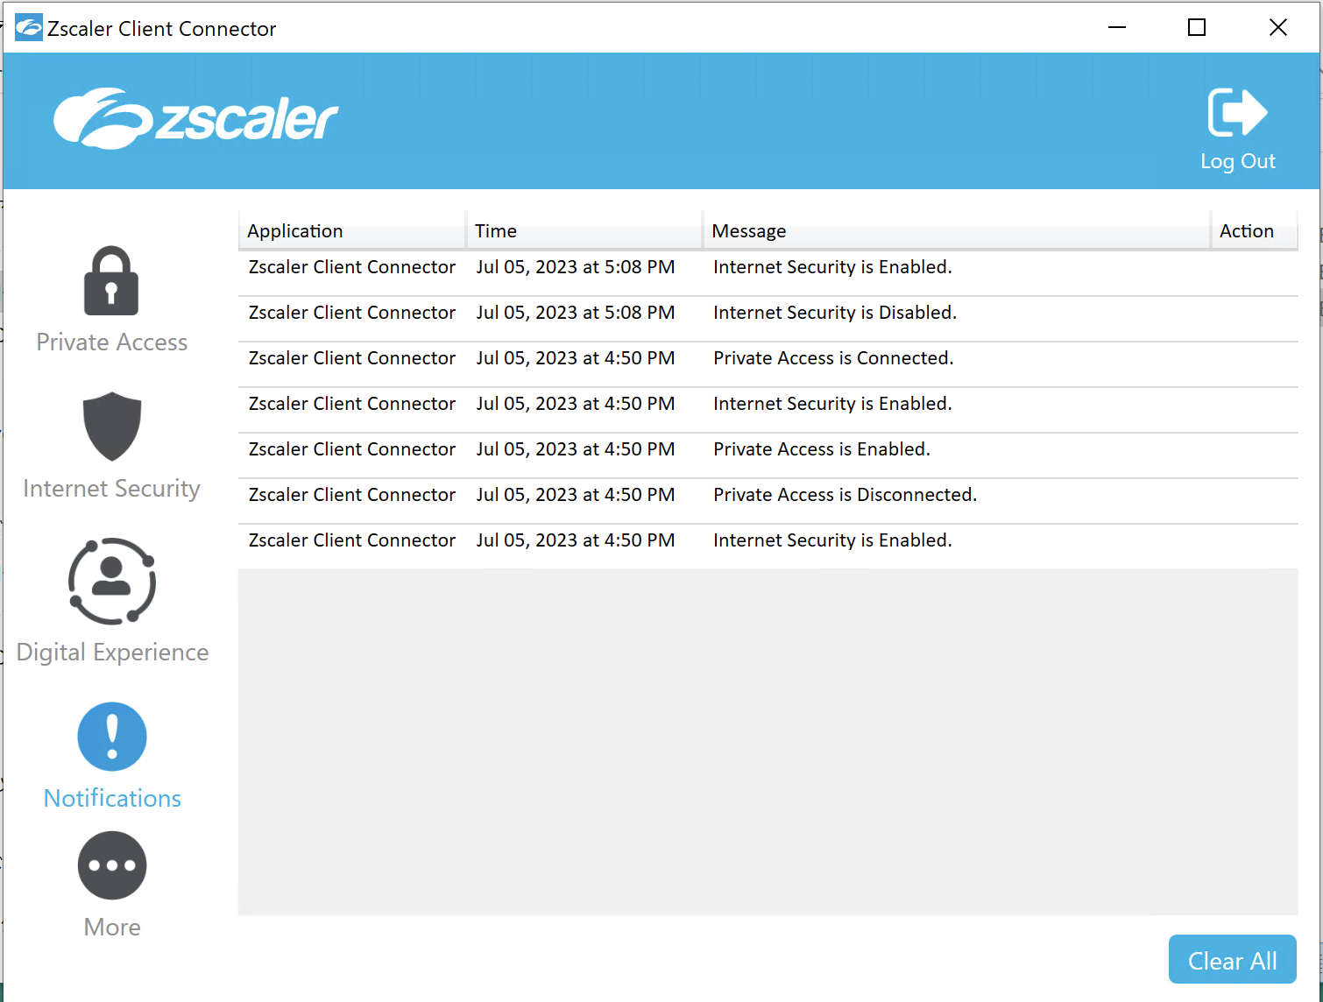
Task: Maximize the Zscaler Client Connector window
Action: click(x=1197, y=28)
